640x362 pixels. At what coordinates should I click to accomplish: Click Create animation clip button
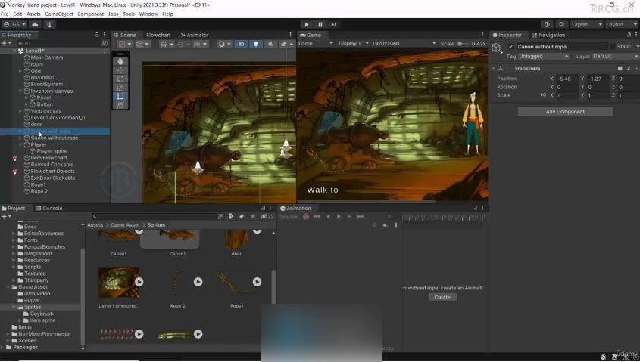(x=442, y=297)
